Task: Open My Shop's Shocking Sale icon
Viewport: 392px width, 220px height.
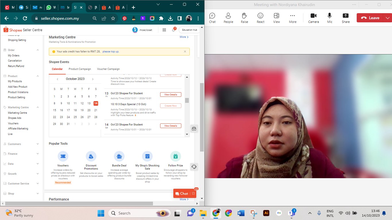Action: 147,156
